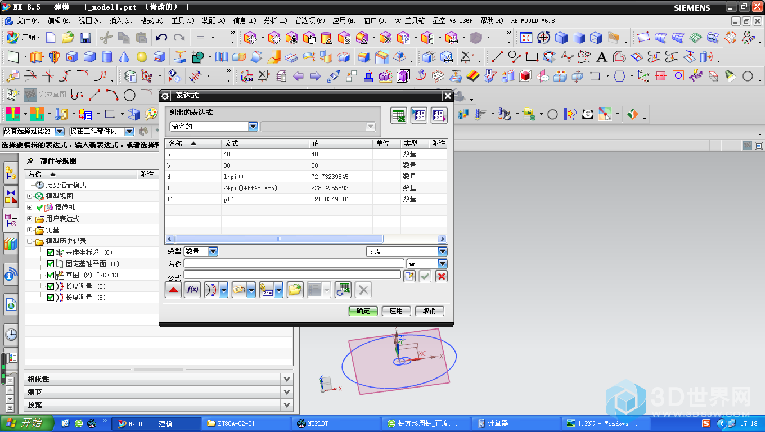This screenshot has width=765, height=432.
Task: Select the Cone primitive tool
Action: [x=124, y=57]
